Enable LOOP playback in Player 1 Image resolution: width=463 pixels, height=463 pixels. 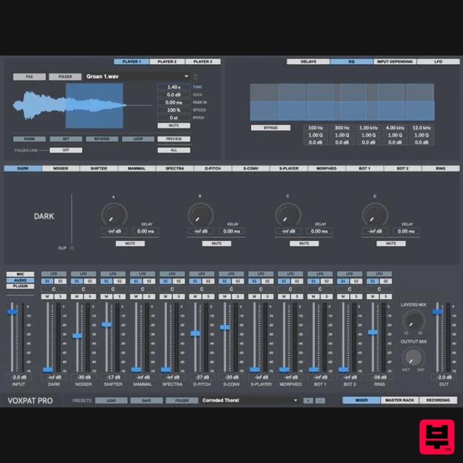click(x=138, y=138)
